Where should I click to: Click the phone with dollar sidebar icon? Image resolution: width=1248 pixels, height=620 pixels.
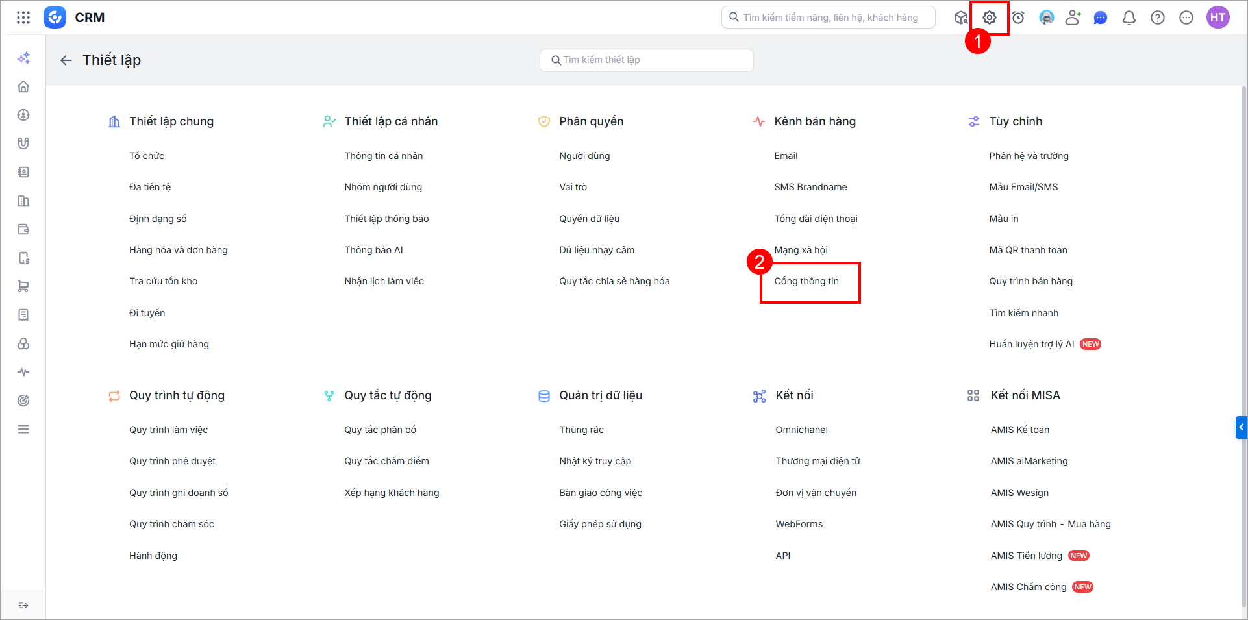click(x=23, y=258)
